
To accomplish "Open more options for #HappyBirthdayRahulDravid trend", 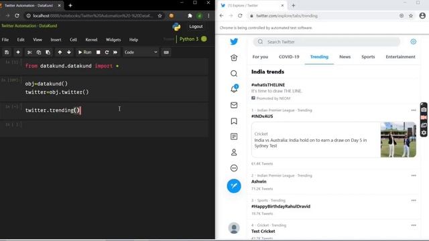I will coord(414,200).
